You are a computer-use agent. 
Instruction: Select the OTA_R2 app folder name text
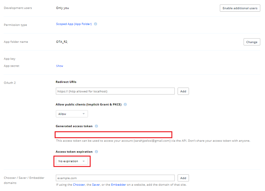coord(62,42)
